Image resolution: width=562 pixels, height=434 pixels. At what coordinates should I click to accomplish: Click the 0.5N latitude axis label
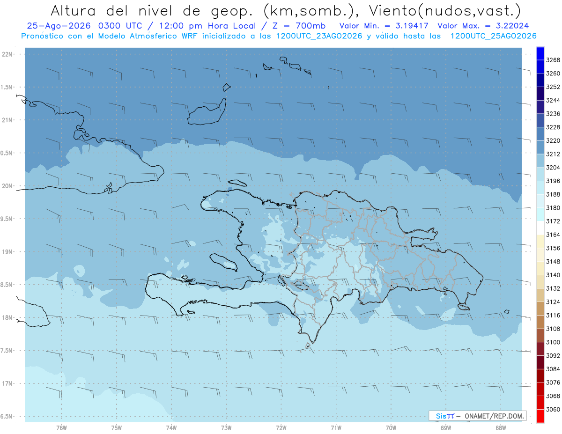click(x=7, y=153)
